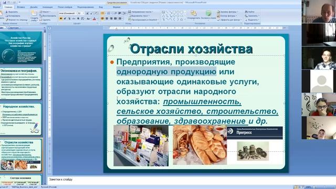Justify the text

115,19
